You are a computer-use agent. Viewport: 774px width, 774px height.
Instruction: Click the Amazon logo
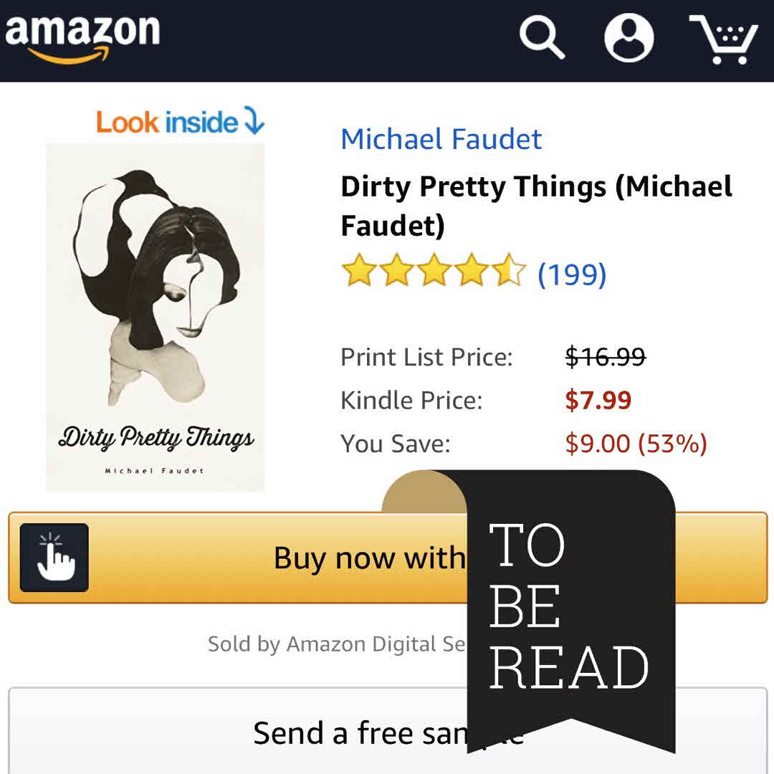click(82, 37)
